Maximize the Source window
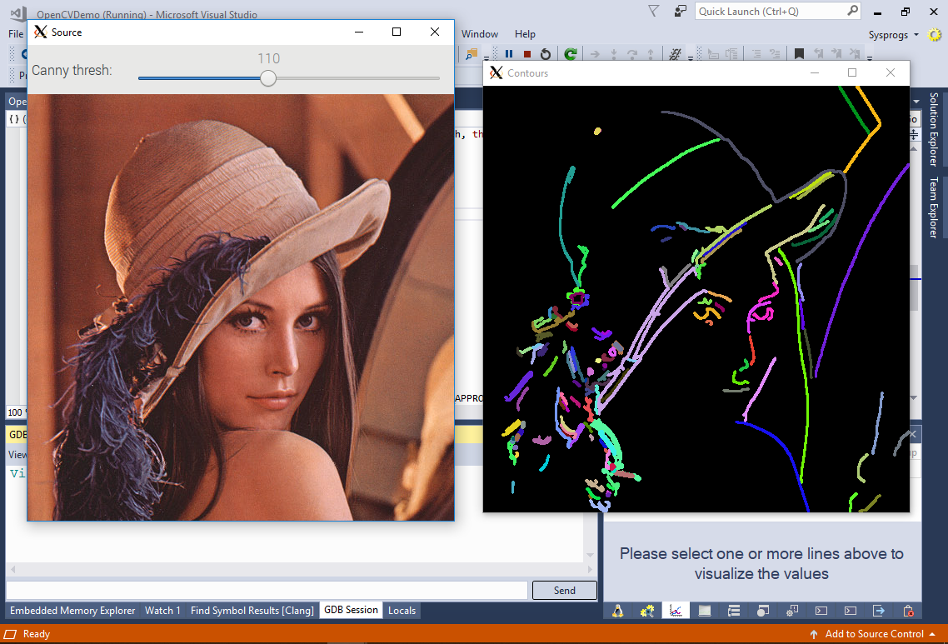This screenshot has height=644, width=948. point(397,32)
